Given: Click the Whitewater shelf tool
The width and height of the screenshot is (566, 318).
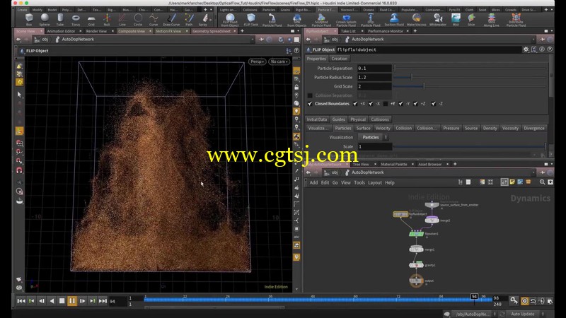Looking at the screenshot, I should pyautogui.click(x=438, y=20).
